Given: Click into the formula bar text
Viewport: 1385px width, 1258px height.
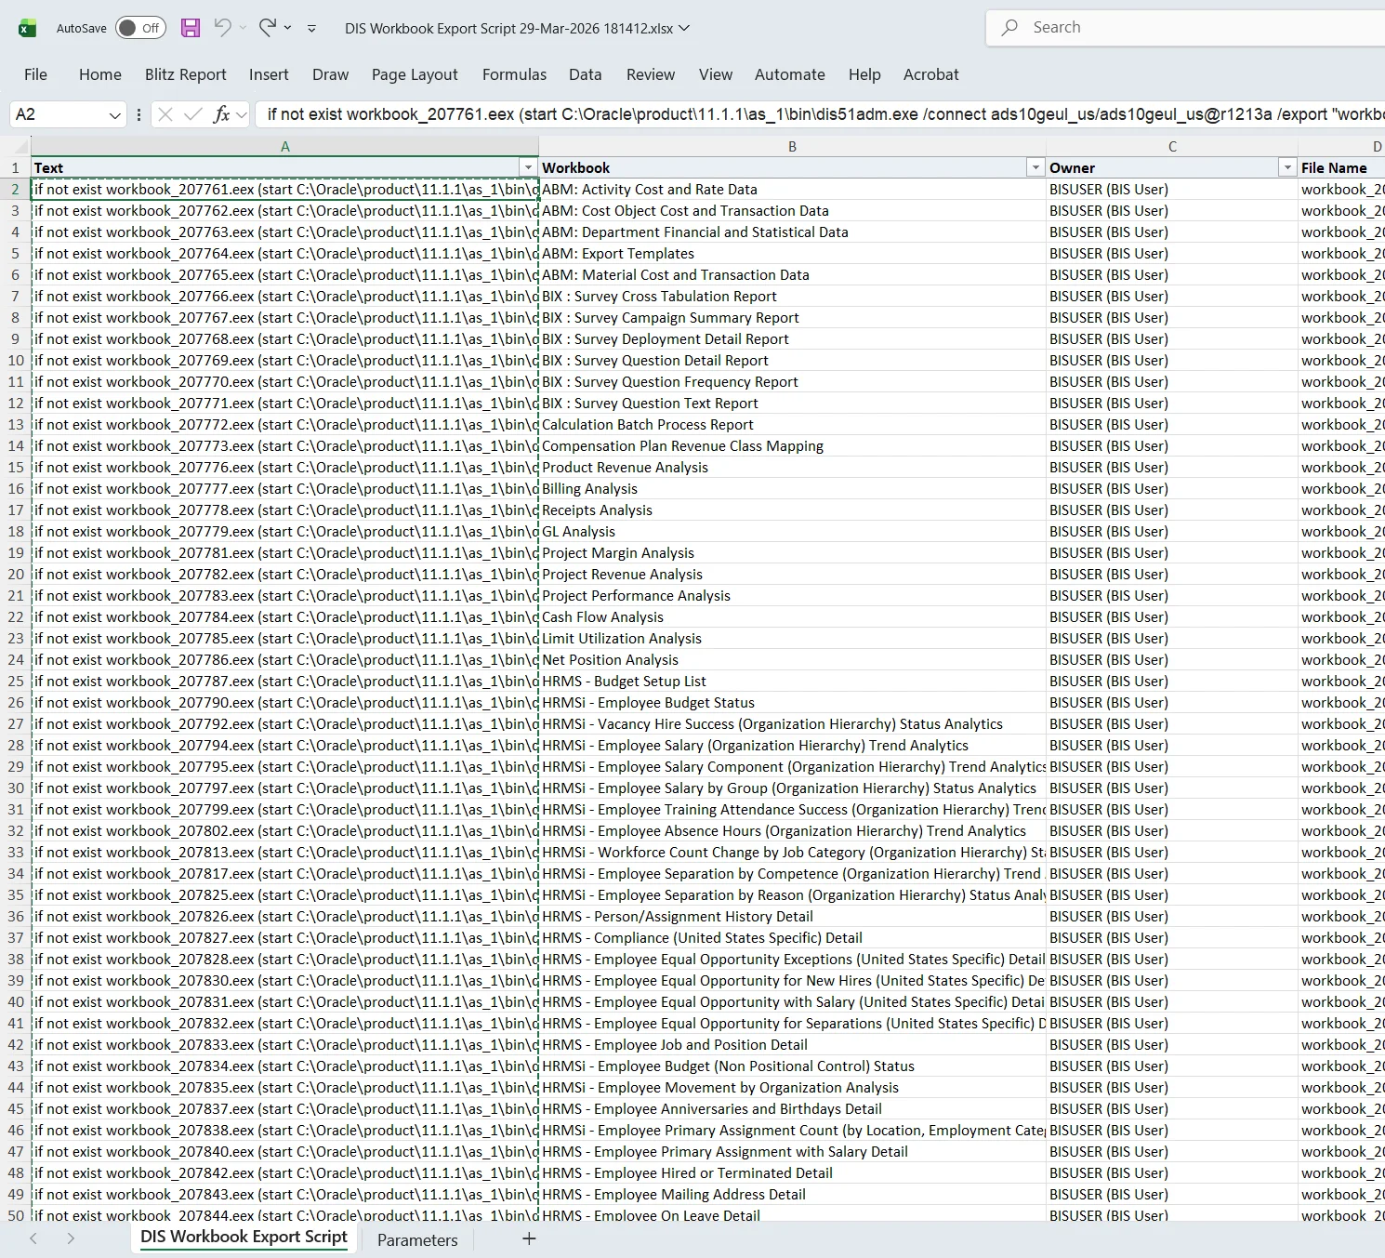Looking at the screenshot, I should pyautogui.click(x=820, y=114).
